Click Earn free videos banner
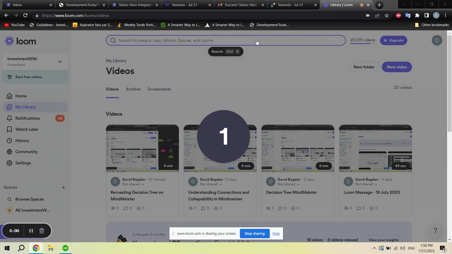This screenshot has height=254, width=452. pyautogui.click(x=35, y=77)
